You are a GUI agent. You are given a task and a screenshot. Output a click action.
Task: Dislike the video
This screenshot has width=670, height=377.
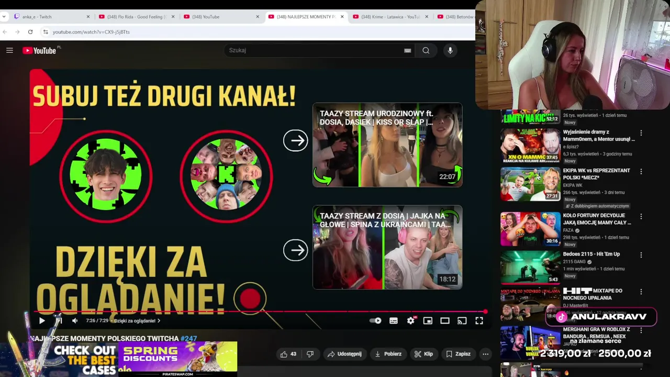point(310,354)
